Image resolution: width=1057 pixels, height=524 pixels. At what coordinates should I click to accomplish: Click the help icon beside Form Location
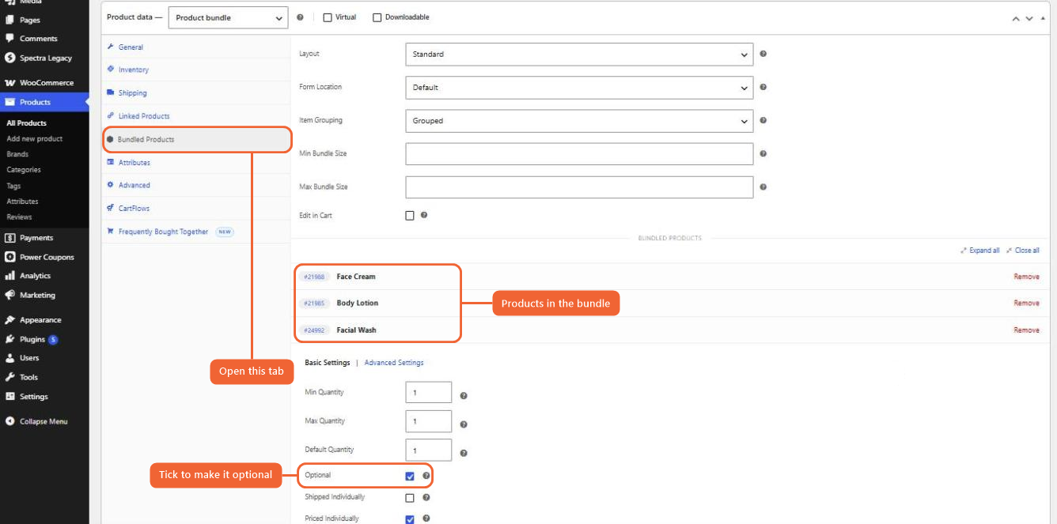point(763,87)
